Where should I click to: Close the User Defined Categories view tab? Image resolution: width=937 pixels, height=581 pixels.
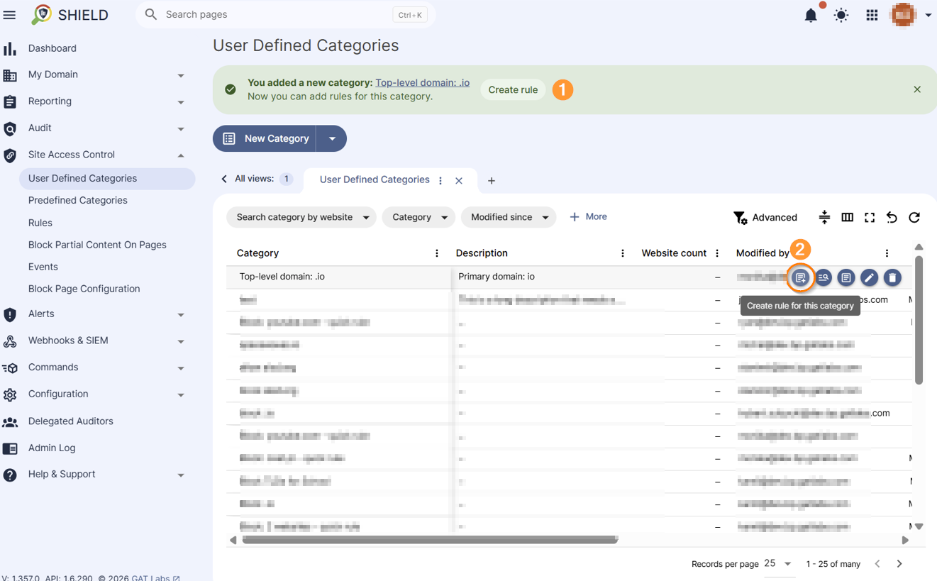click(459, 181)
